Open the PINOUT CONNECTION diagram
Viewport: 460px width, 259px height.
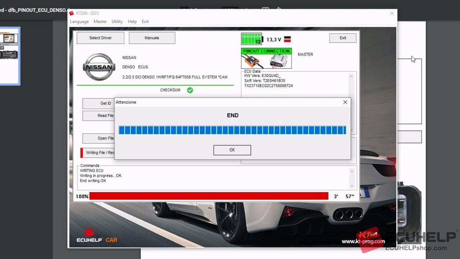pos(266,58)
